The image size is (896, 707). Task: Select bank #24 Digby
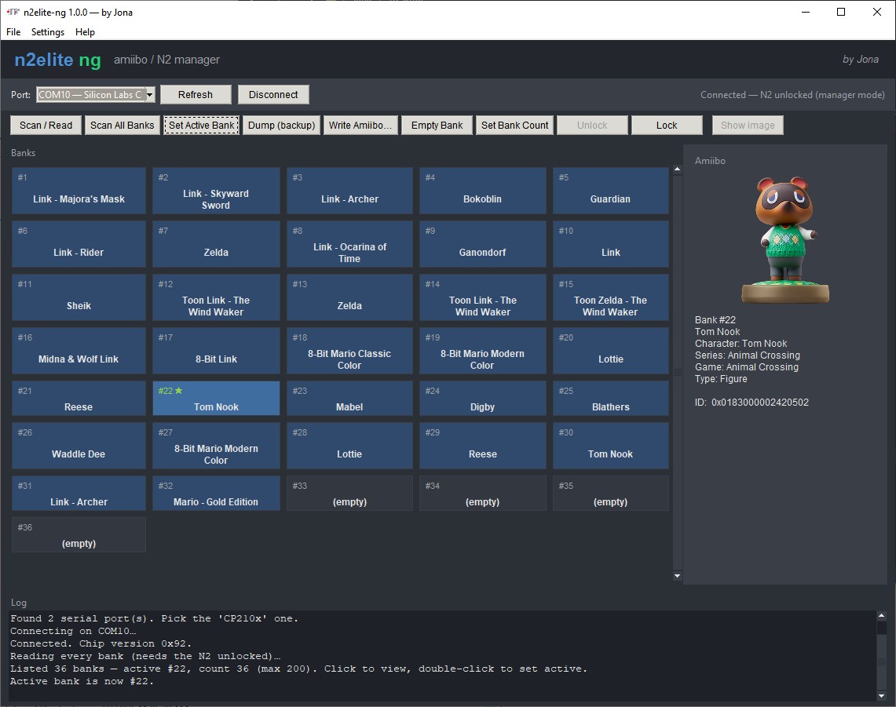coord(483,399)
